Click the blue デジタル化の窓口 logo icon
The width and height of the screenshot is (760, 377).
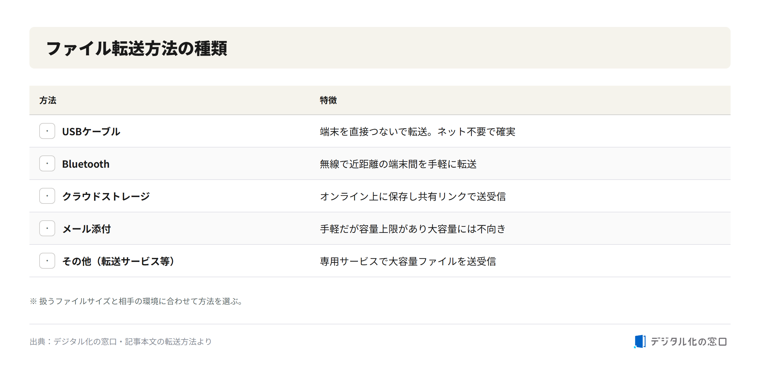640,341
